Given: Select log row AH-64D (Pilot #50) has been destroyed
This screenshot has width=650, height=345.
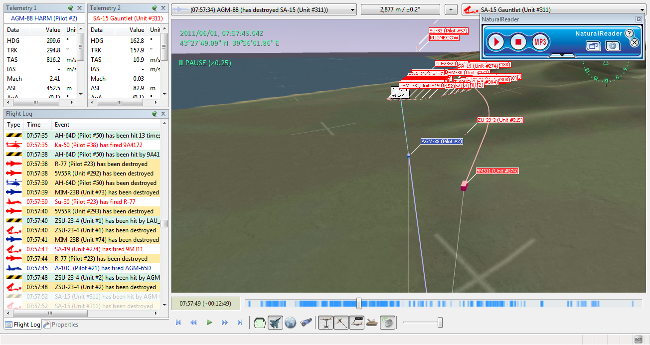Looking at the screenshot, I should (83, 183).
